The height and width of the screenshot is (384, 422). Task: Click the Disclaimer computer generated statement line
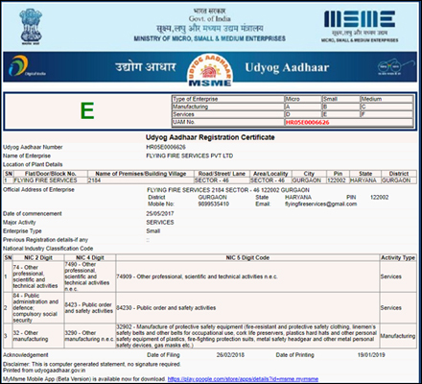tap(92, 364)
